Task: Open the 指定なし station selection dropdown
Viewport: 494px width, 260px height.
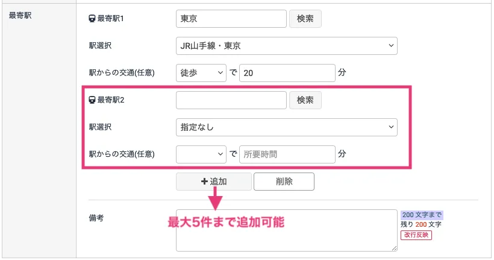Action: tap(286, 127)
